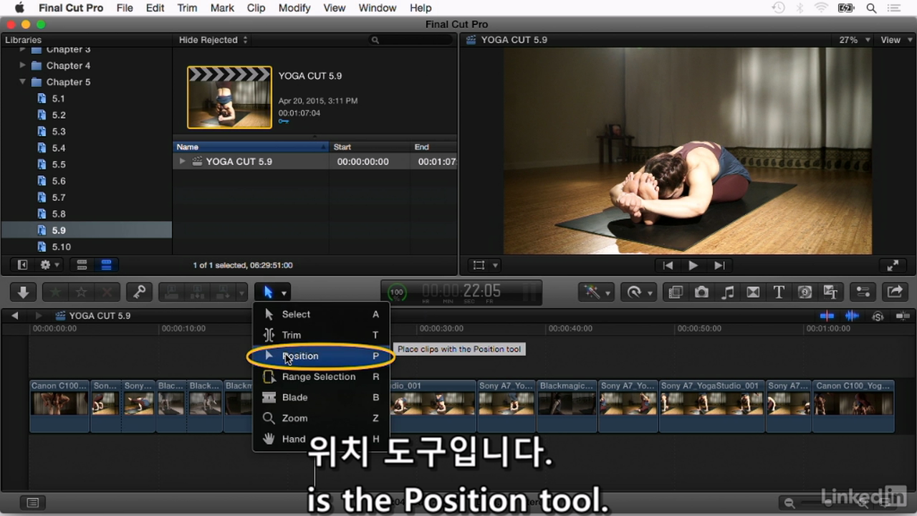
Task: Open the Transitions browser icon
Action: pos(753,292)
